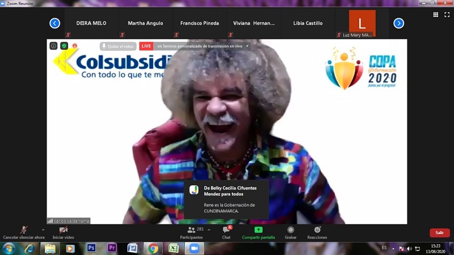The image size is (454, 255).
Task: Open Reacciones menu
Action: coord(317,233)
